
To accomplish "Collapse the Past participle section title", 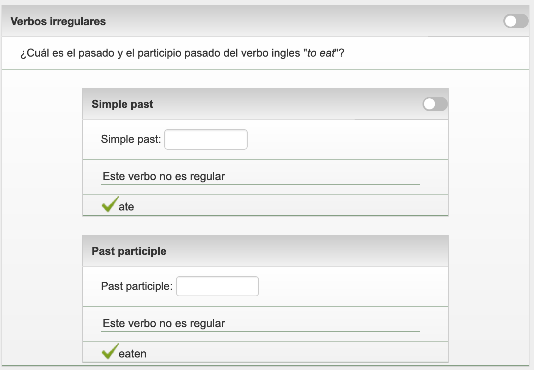I will pyautogui.click(x=129, y=251).
